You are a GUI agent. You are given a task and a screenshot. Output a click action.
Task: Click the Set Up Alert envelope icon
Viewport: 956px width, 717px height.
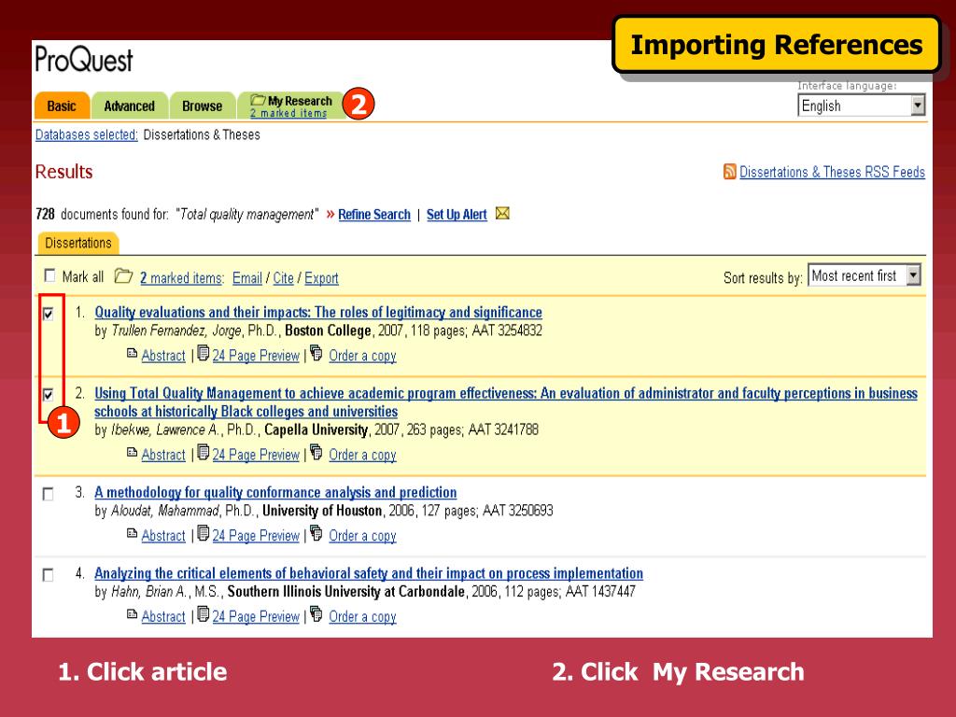coord(502,214)
